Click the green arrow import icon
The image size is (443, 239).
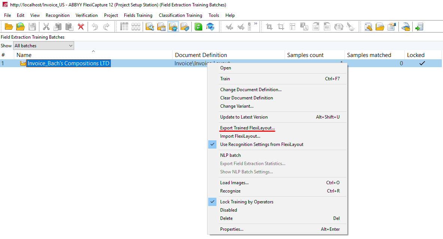(419, 27)
